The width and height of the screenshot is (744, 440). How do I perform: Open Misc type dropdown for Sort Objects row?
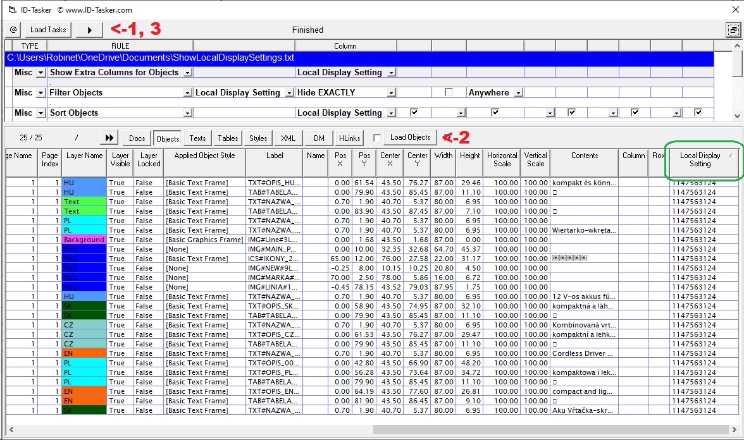[40, 113]
